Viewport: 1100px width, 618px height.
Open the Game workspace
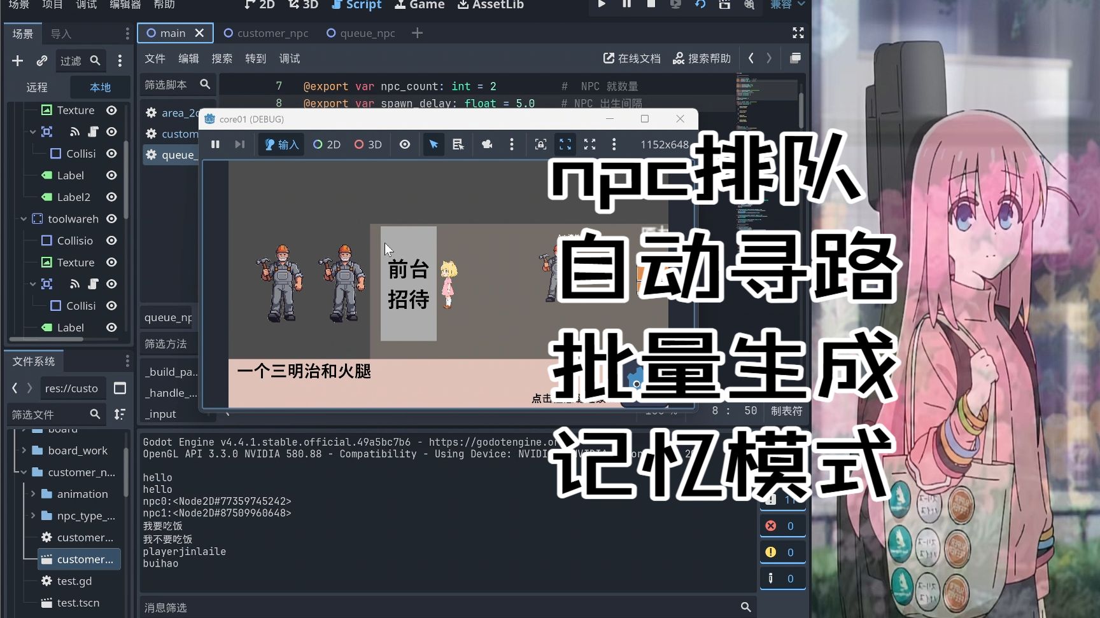(x=420, y=5)
